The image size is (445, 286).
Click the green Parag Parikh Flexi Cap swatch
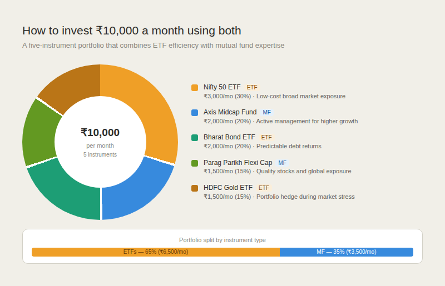[195, 163]
